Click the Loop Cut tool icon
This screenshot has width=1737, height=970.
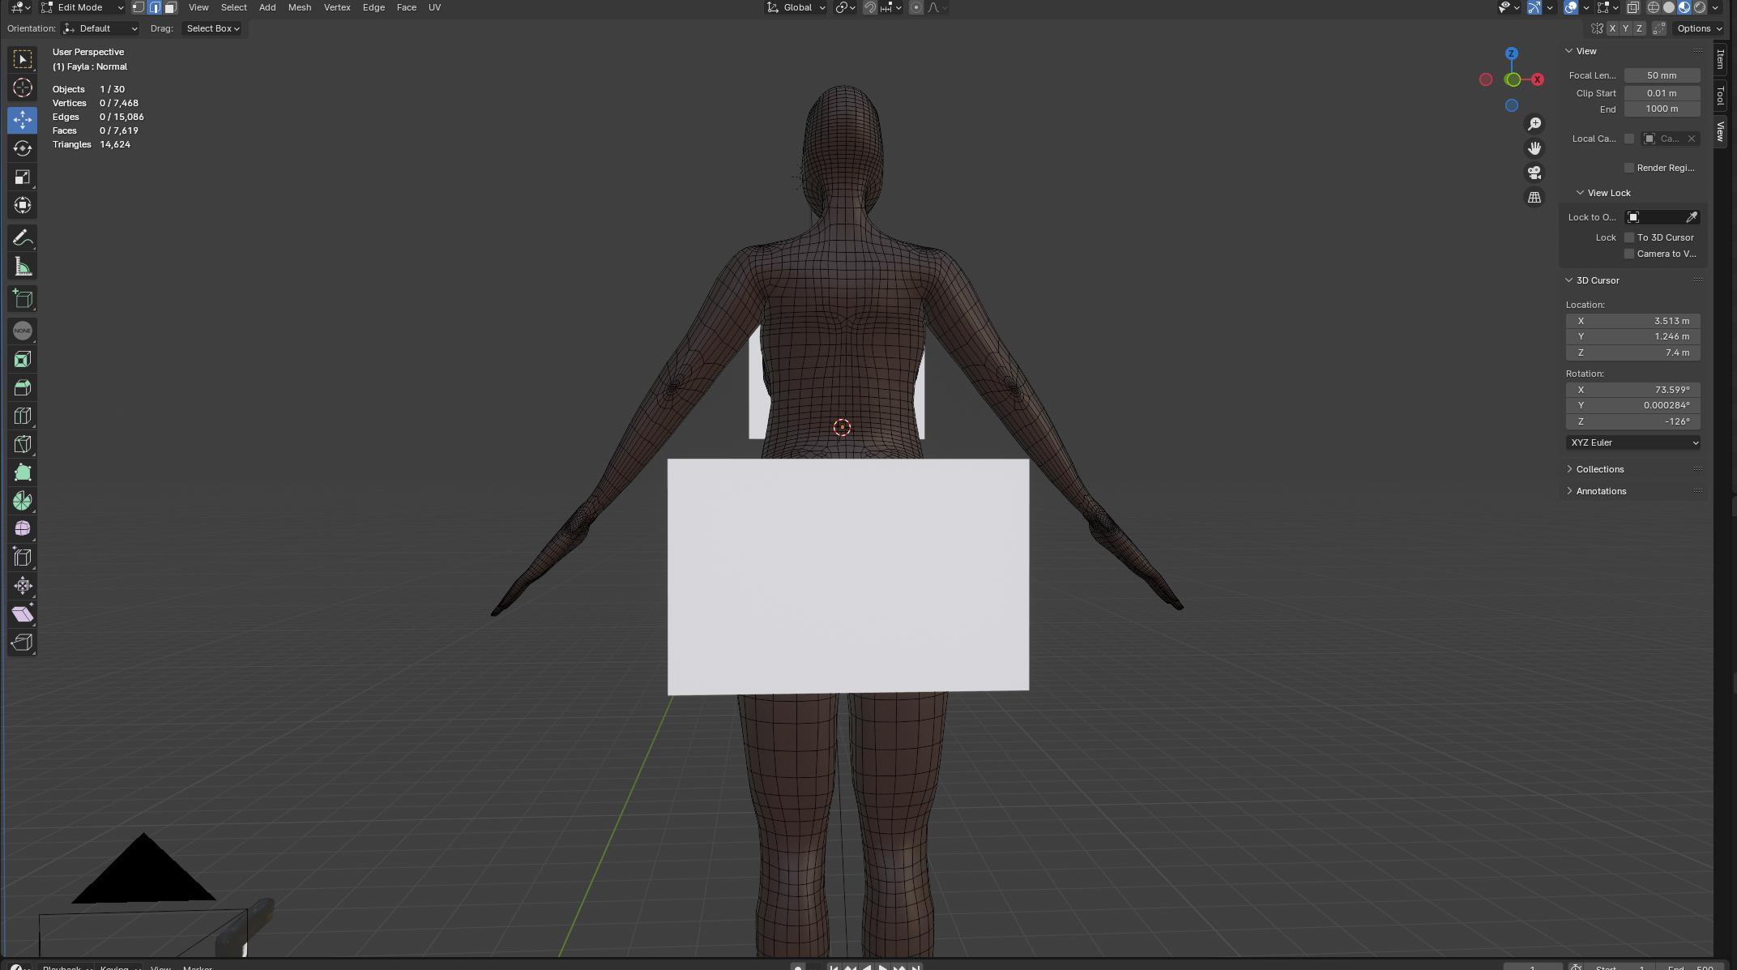point(23,417)
